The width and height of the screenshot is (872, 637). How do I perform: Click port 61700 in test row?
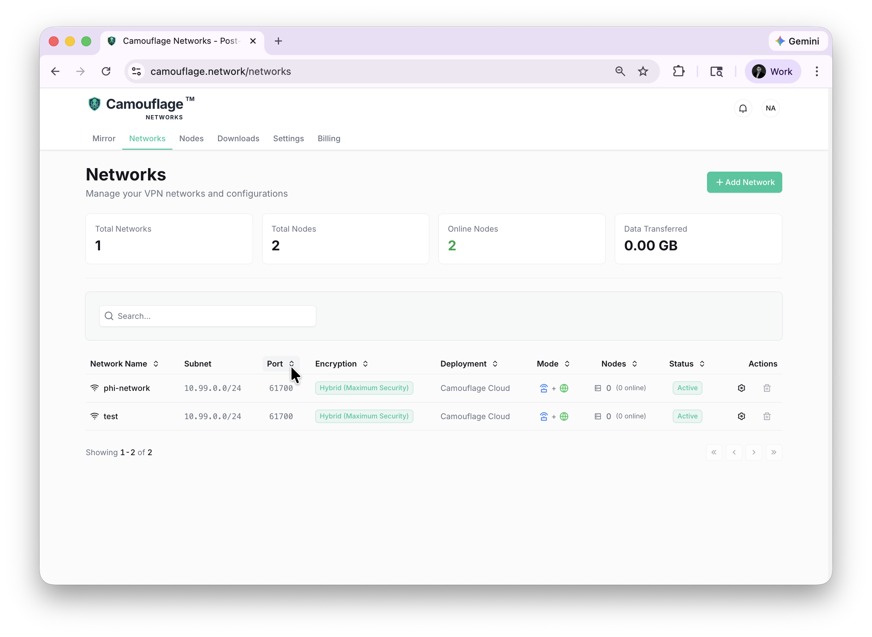click(x=281, y=416)
